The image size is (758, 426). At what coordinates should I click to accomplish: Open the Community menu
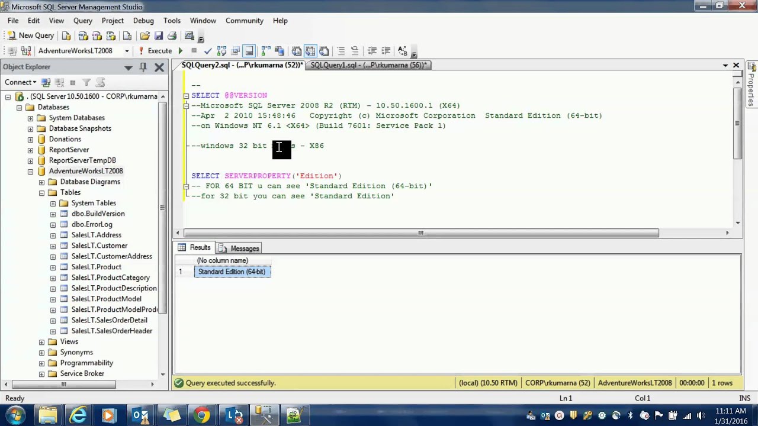[x=244, y=21]
